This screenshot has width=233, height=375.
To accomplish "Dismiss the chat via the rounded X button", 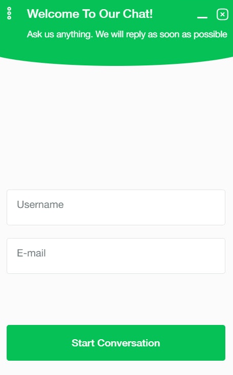I will [222, 15].
